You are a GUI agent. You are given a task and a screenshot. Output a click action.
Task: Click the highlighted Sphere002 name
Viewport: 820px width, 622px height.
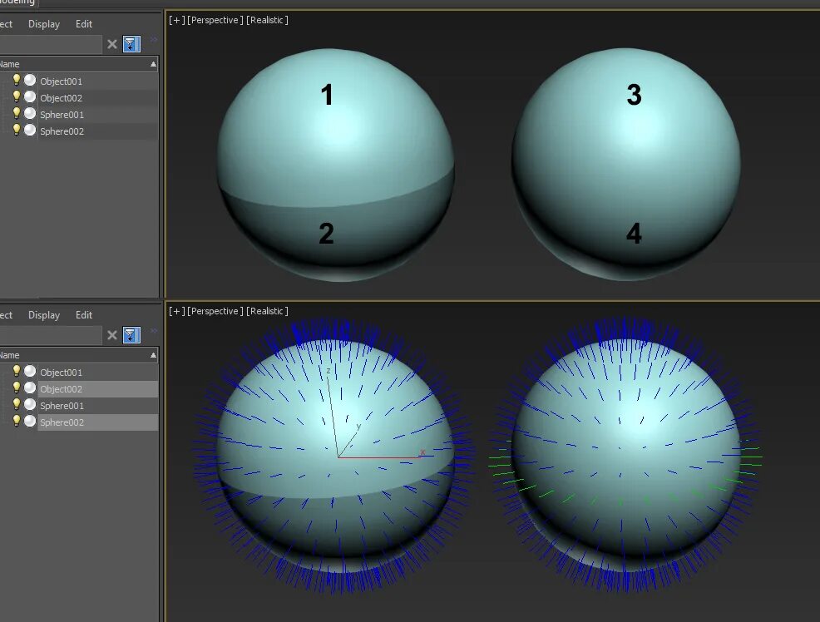(x=62, y=423)
